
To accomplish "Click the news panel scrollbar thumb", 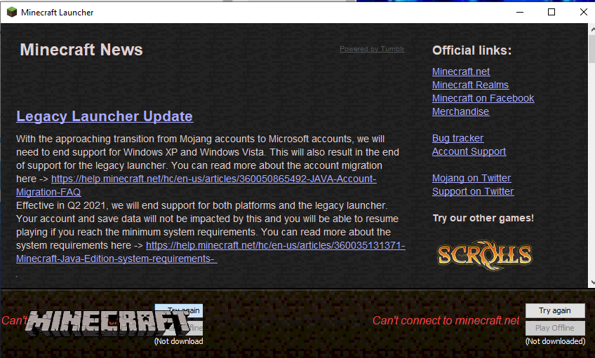I will point(592,48).
